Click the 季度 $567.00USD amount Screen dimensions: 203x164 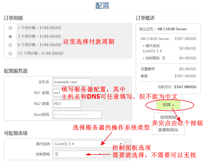[x=185, y=76]
